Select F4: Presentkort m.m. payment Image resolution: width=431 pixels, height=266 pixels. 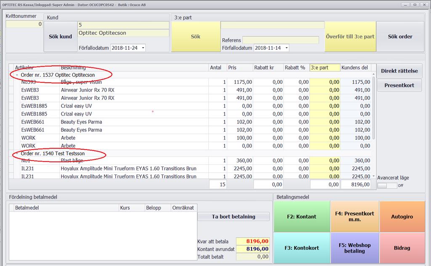(354, 216)
